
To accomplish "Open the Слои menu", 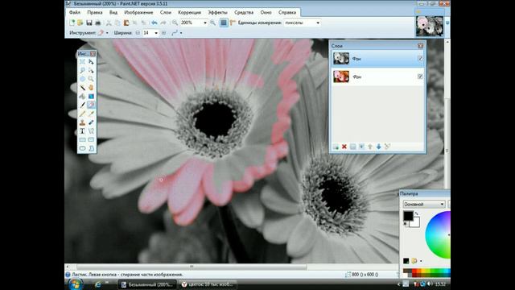I will [166, 12].
